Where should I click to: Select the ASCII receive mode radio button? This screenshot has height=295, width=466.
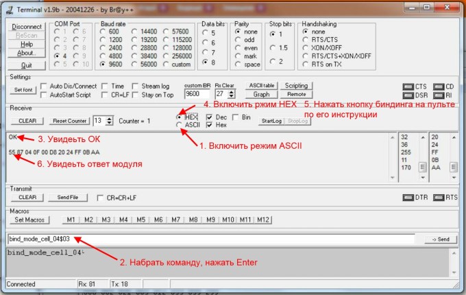click(x=180, y=125)
